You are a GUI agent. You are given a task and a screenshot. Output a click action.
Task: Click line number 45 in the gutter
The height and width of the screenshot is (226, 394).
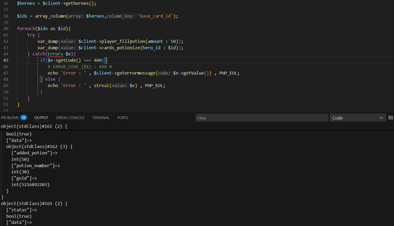(x=6, y=60)
